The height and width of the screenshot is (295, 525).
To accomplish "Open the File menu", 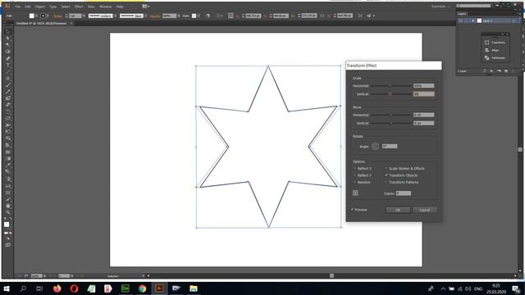I will (x=18, y=7).
